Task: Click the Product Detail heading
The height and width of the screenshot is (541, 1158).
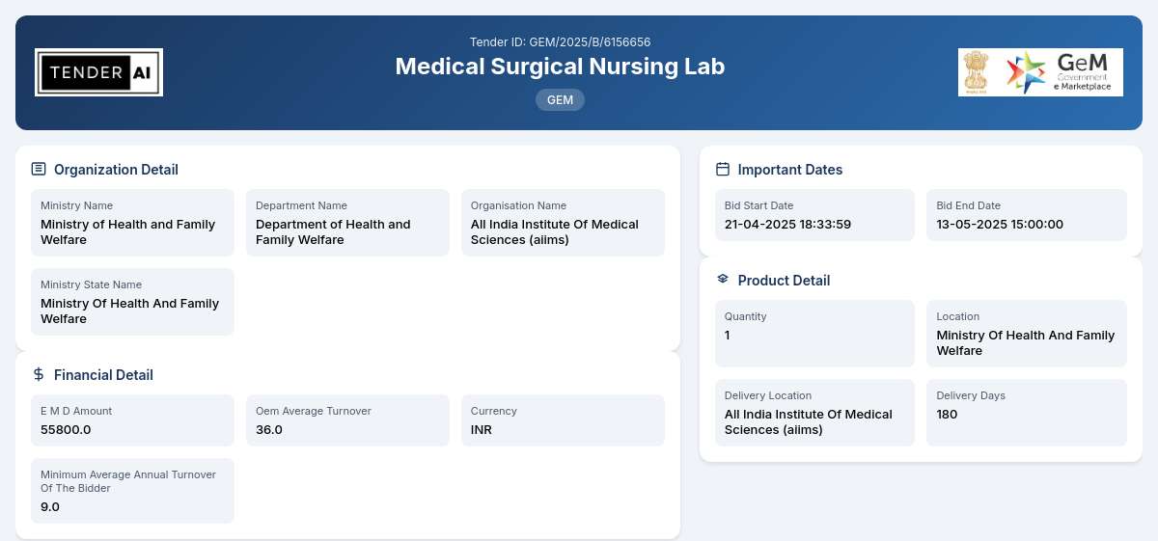Action: point(784,281)
